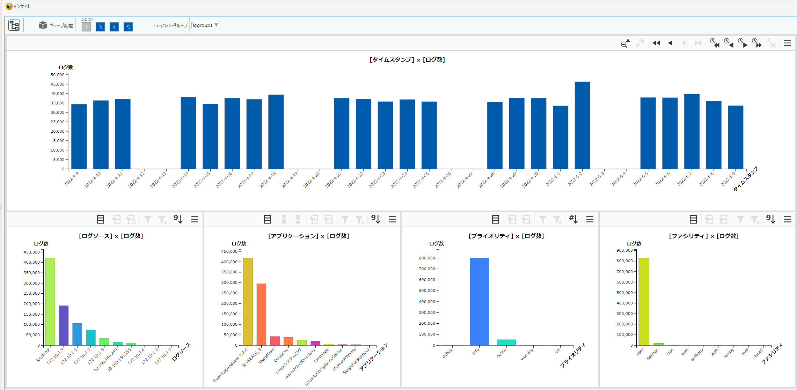The height and width of the screenshot is (390, 797).
Task: Step back one period with left arrow
Action: pos(670,43)
